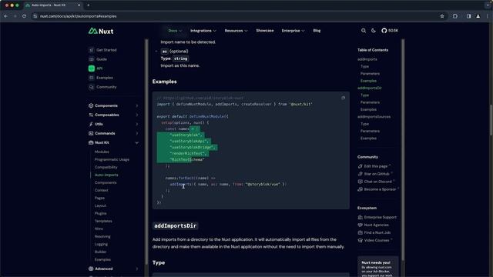Open the GitHub stars link

coord(390,31)
